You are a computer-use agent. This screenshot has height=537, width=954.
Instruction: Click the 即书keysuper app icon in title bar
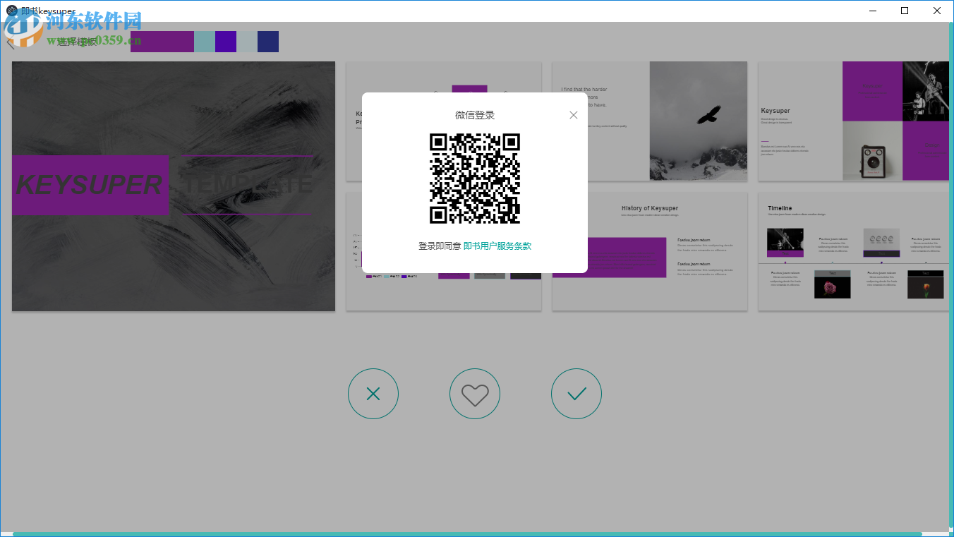[12, 11]
